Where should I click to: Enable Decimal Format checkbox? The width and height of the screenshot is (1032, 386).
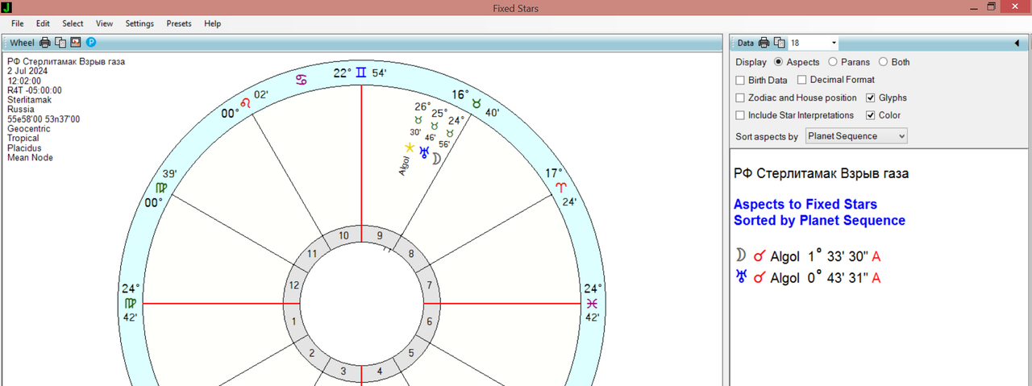tap(801, 80)
